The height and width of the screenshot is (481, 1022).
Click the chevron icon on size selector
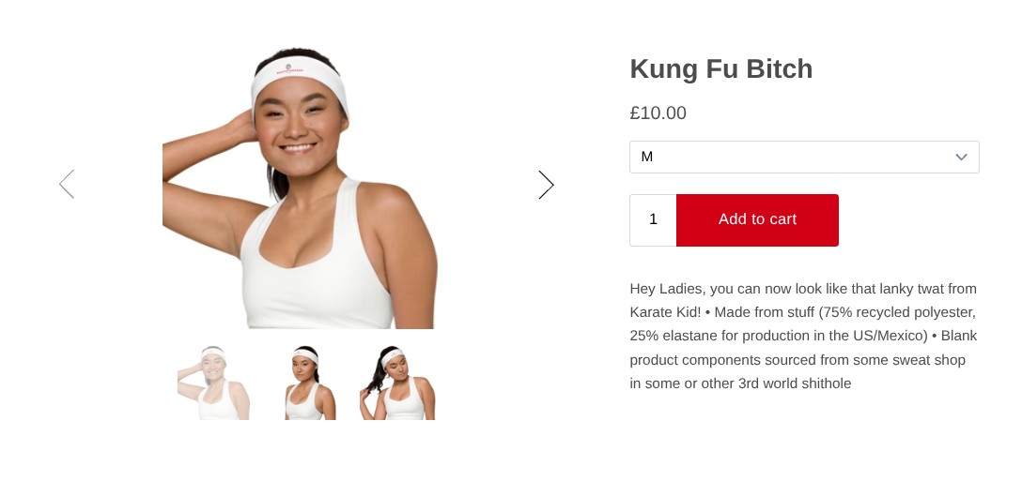pos(961,158)
